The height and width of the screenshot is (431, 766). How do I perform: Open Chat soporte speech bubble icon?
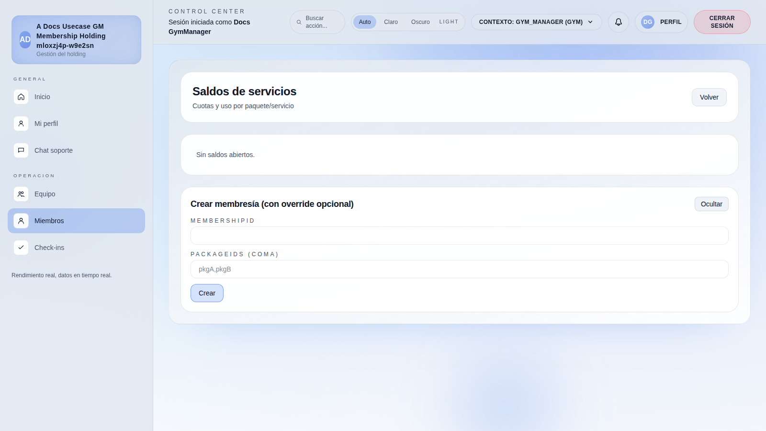click(x=21, y=150)
